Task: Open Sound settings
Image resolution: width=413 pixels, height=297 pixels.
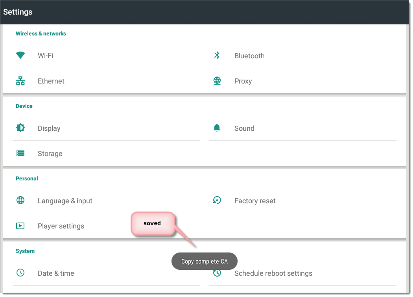Action: pos(302,128)
